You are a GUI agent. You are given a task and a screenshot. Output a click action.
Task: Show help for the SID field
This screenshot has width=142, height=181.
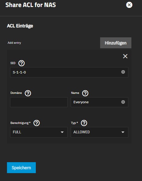[22, 63]
